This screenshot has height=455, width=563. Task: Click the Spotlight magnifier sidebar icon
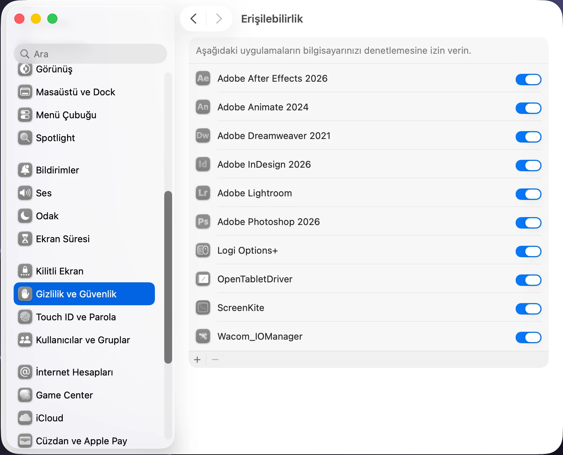pos(25,138)
